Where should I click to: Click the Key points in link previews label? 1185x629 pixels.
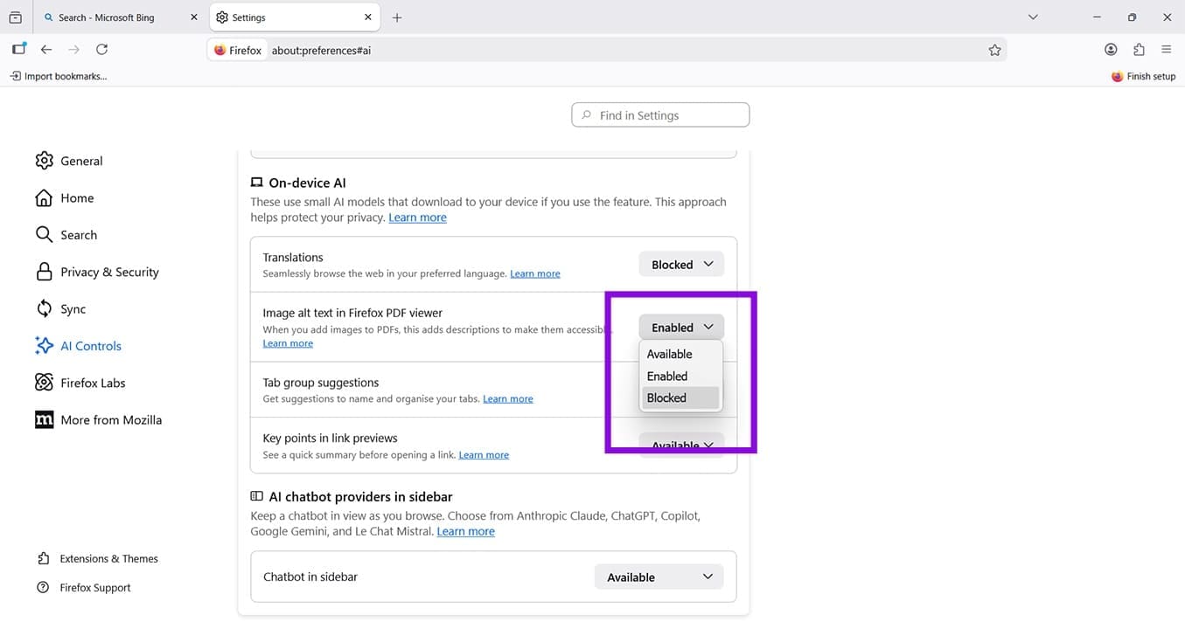330,439
